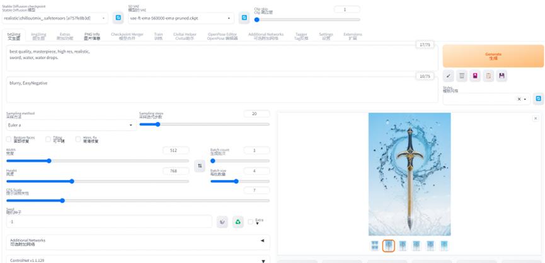545x263 pixels.
Task: Click the Batch size number field
Action: [x=256, y=171]
